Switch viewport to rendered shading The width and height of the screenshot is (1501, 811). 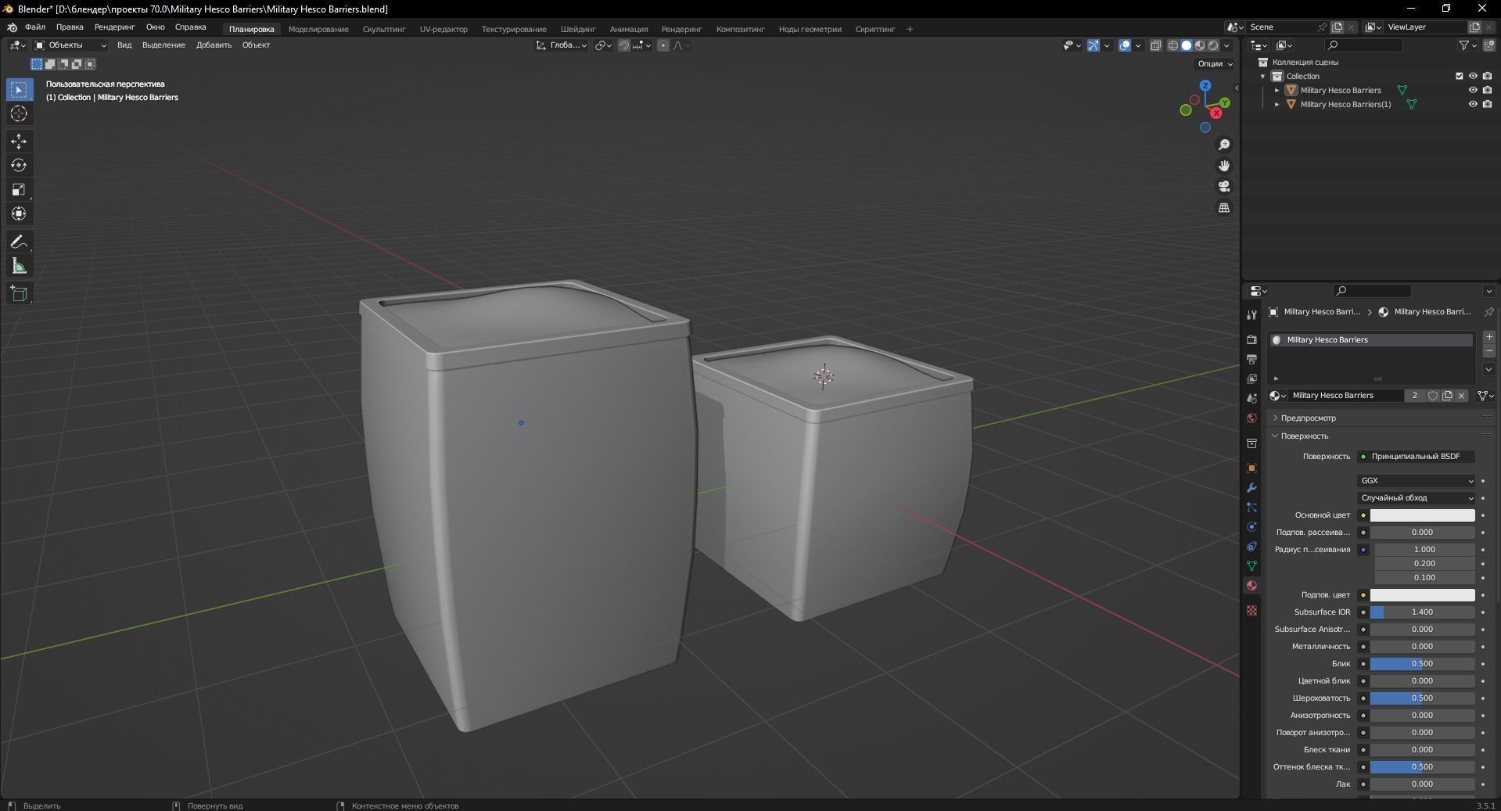click(x=1213, y=45)
